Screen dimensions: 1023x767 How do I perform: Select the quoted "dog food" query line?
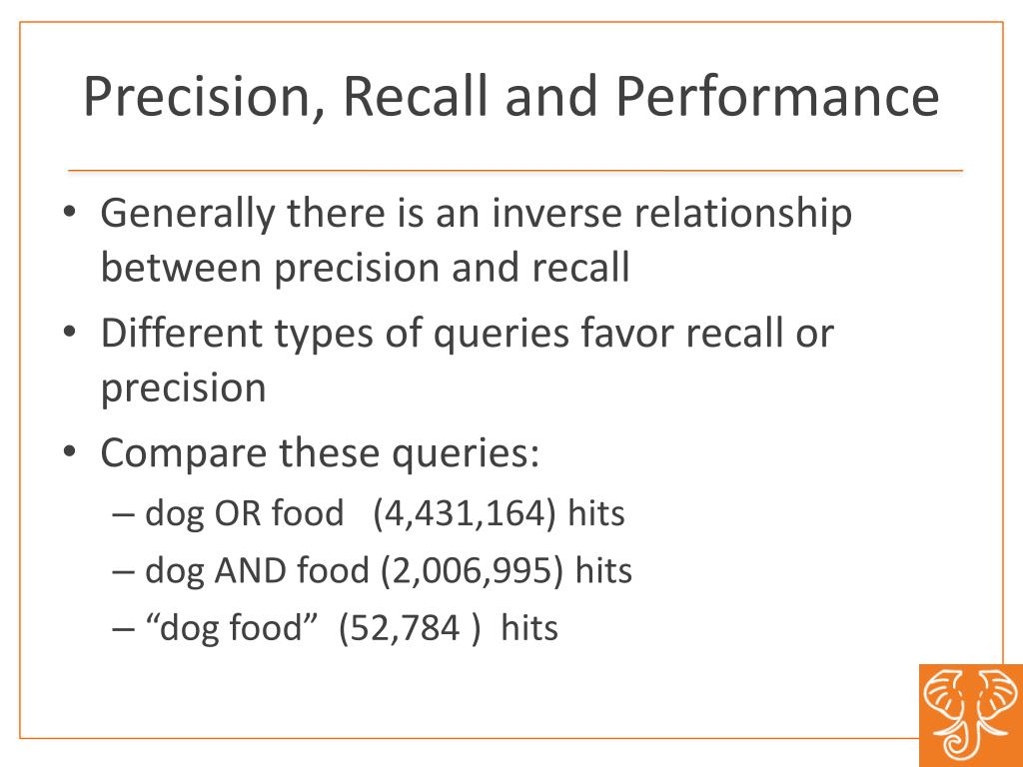336,628
